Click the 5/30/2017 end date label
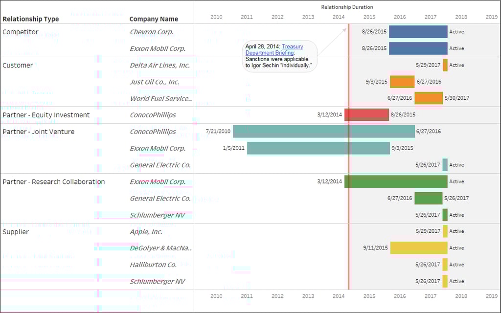Viewport: 501px width, 313px height. click(457, 98)
